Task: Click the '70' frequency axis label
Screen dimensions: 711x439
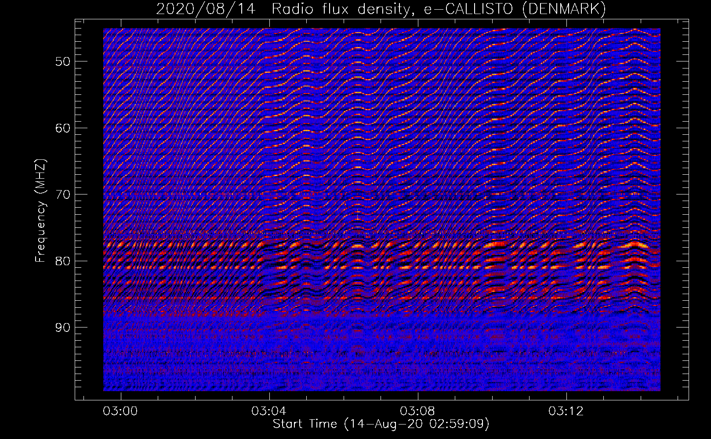Action: click(x=62, y=194)
